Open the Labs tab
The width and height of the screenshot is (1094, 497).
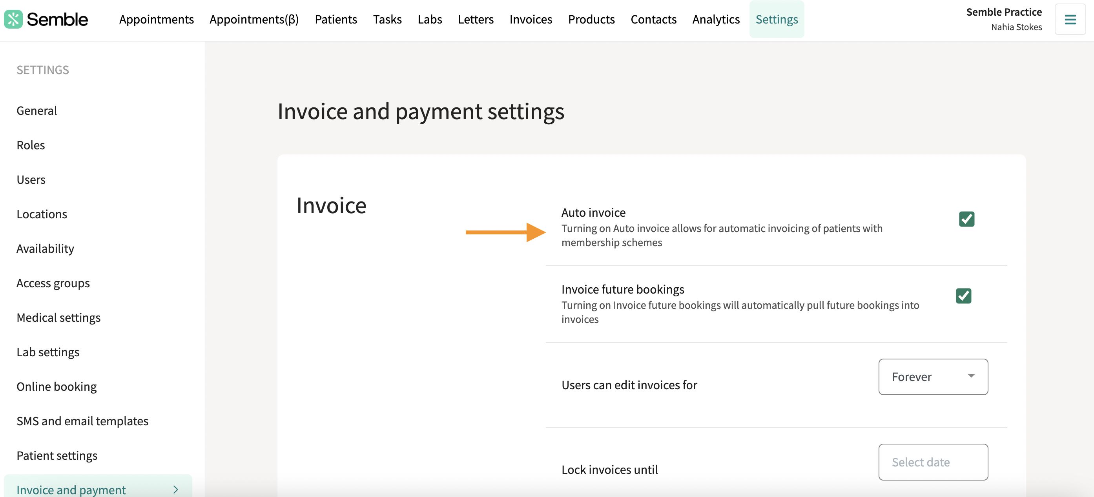tap(430, 20)
